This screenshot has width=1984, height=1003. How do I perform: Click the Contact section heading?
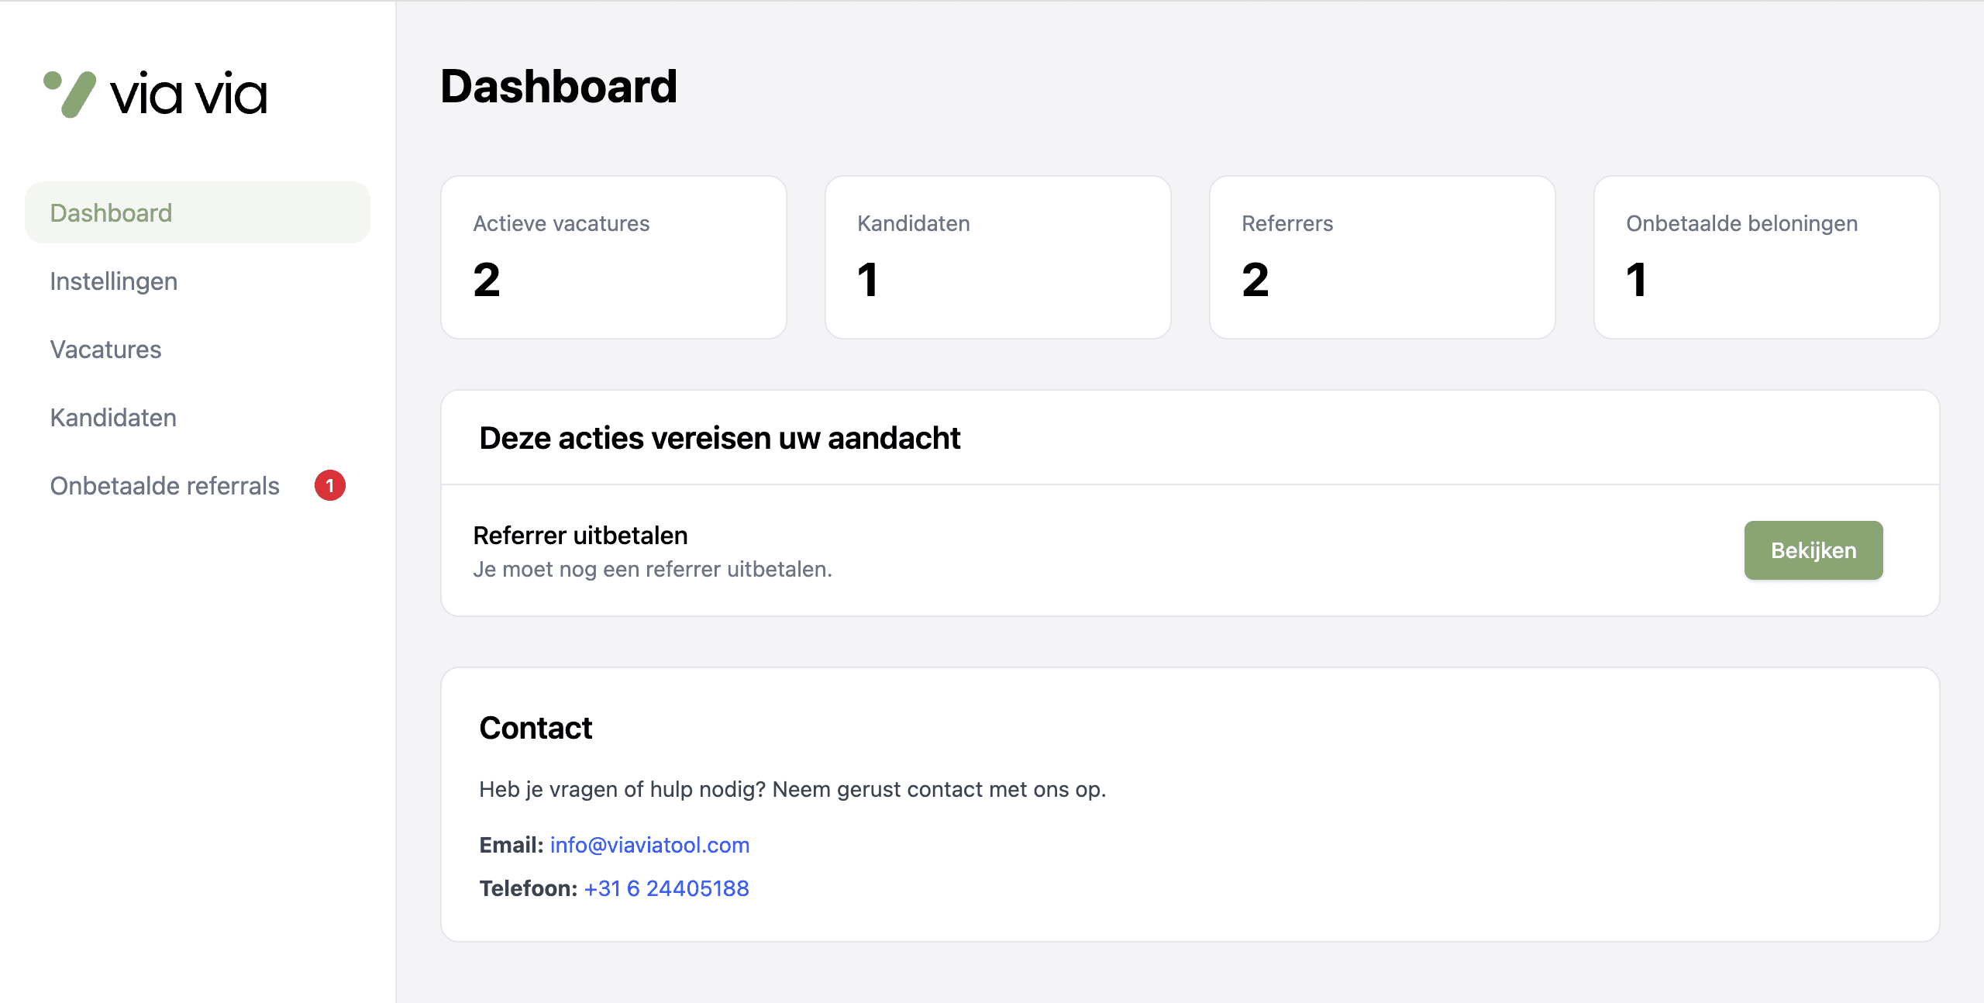click(536, 727)
